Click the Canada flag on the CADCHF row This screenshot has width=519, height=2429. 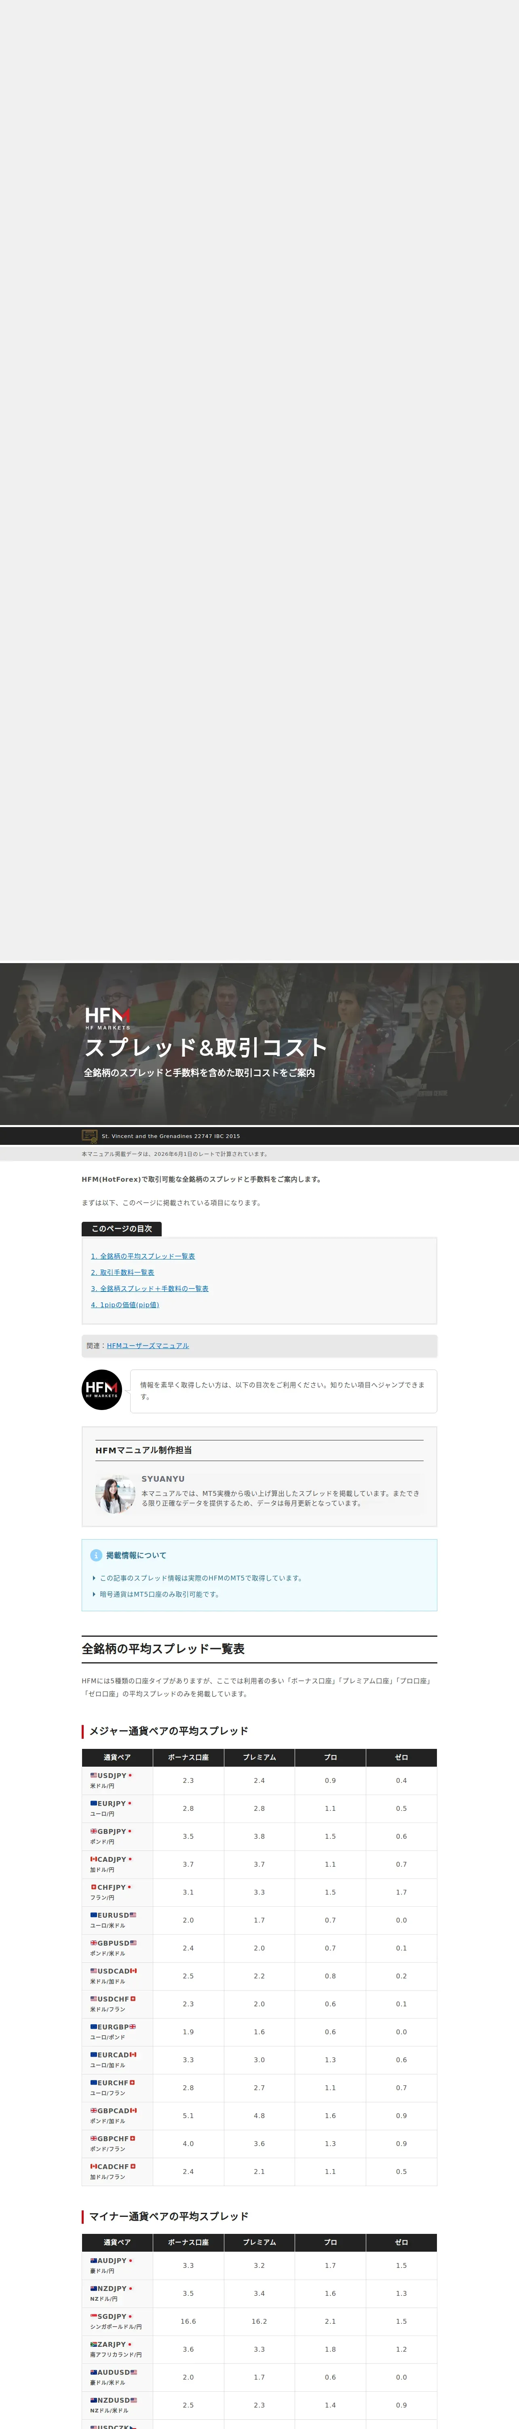coord(94,2166)
